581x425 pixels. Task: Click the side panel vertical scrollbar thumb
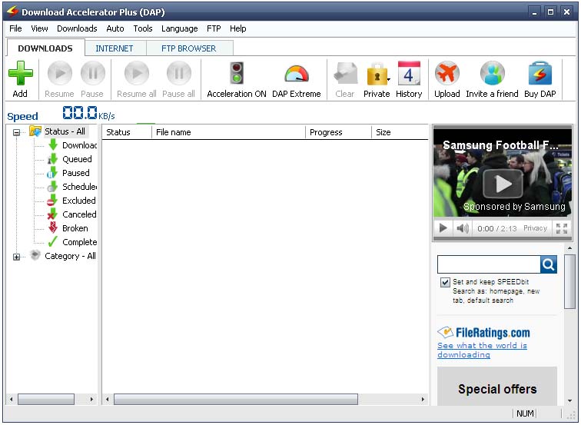point(569,281)
